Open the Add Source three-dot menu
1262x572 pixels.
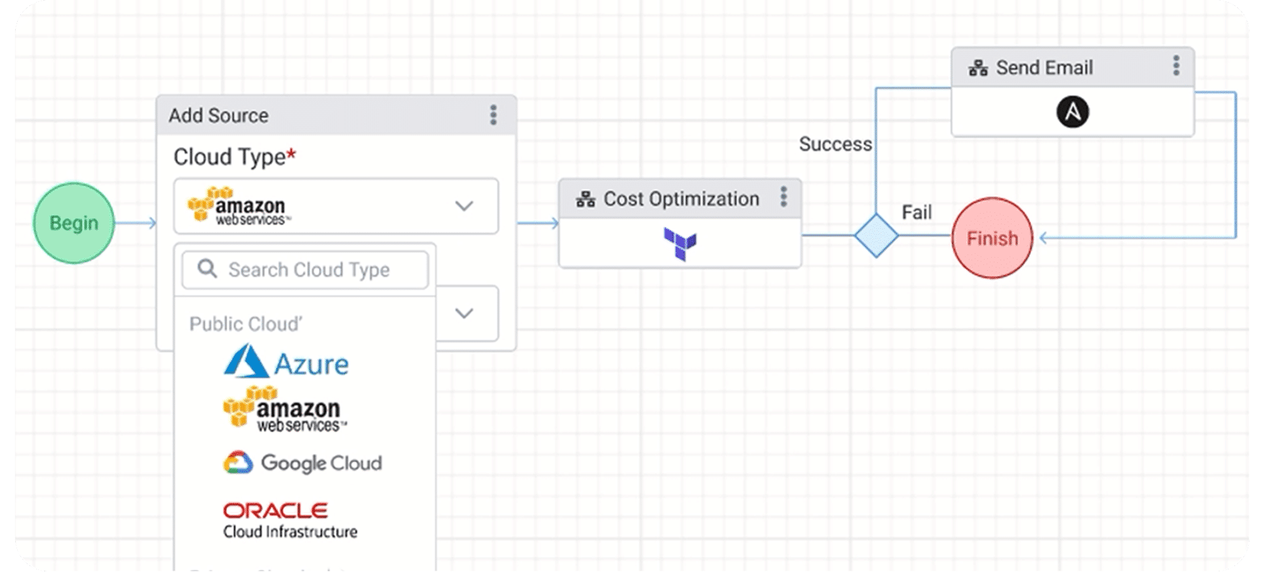(x=493, y=115)
